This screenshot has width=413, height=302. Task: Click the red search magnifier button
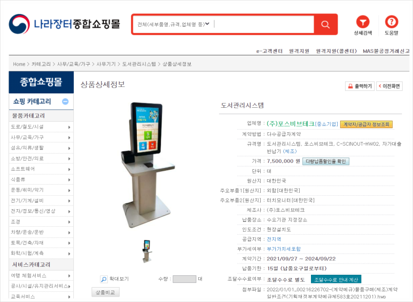325,25
